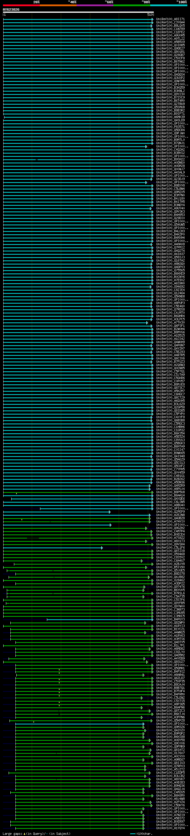Click the white query sequence bar

78,12
